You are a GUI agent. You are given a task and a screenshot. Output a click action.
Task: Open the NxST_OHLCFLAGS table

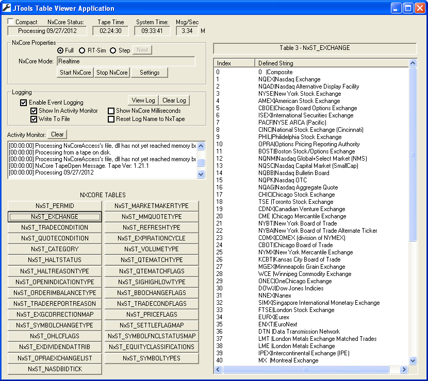coord(55,336)
